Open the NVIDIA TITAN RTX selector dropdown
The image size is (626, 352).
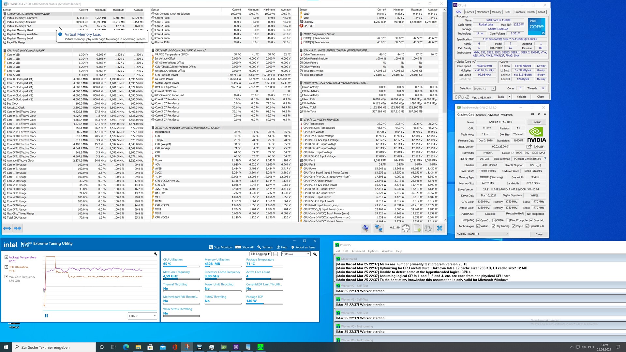483,234
